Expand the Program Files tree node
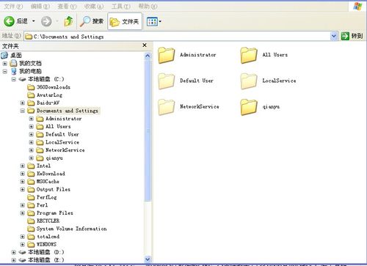 pyautogui.click(x=23, y=213)
